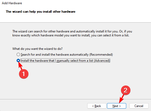Viewport: 151px width, 111px height.
Task: Click the red arrow pointing at the radio button
Action: [20, 66]
